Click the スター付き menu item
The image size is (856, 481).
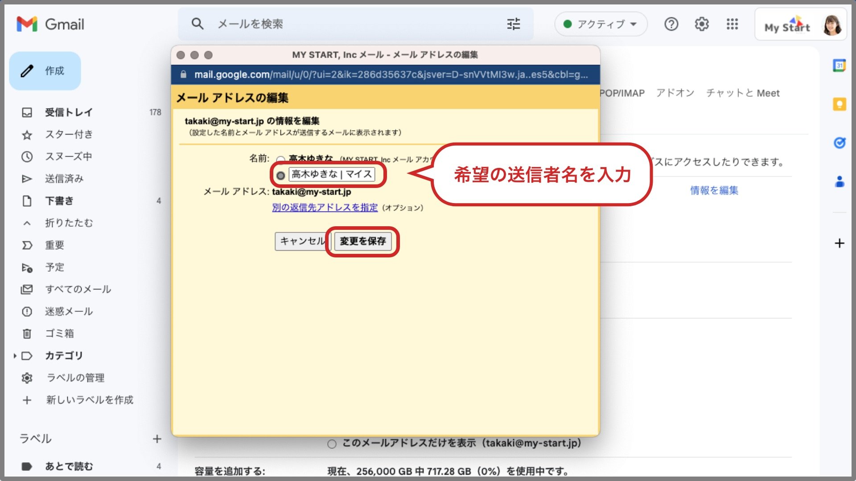click(69, 134)
